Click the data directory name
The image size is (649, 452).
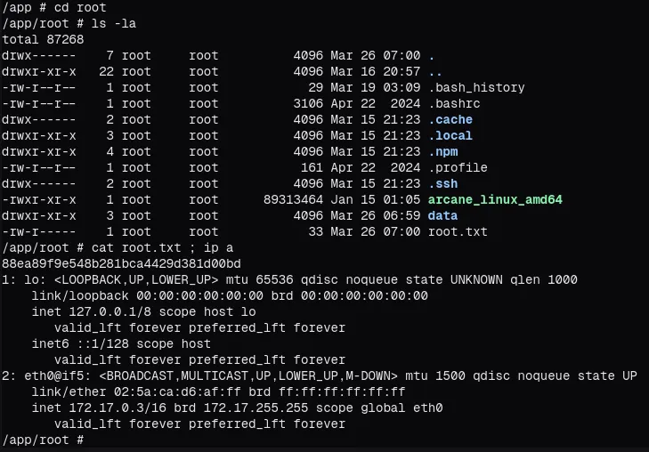[x=442, y=216]
